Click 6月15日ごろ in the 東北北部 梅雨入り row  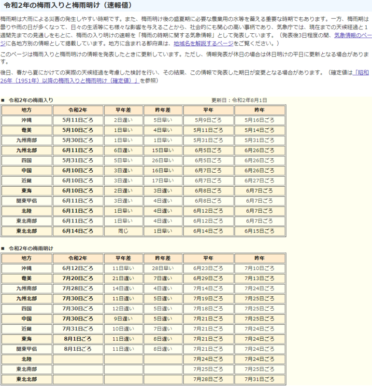259,231
